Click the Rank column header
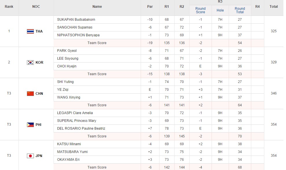 coord(9,7)
